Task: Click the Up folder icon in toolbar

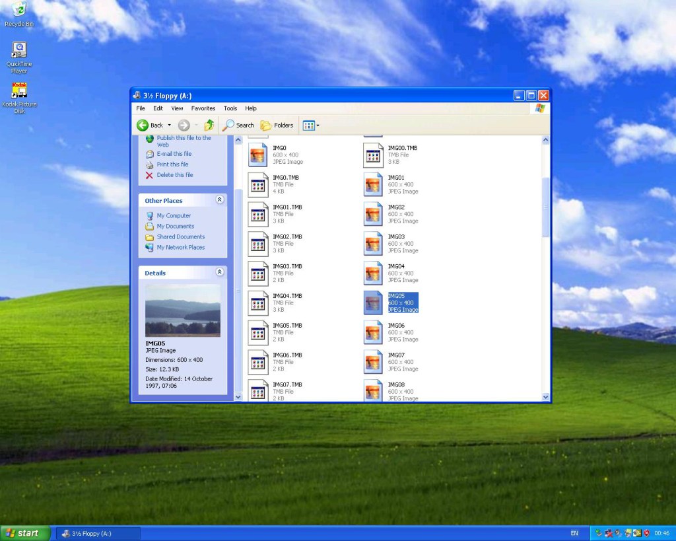Action: [x=209, y=125]
